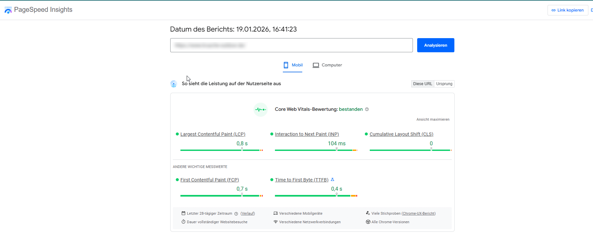This screenshot has width=593, height=239.
Task: Click the CLS distribution bar
Action: pyautogui.click(x=411, y=150)
